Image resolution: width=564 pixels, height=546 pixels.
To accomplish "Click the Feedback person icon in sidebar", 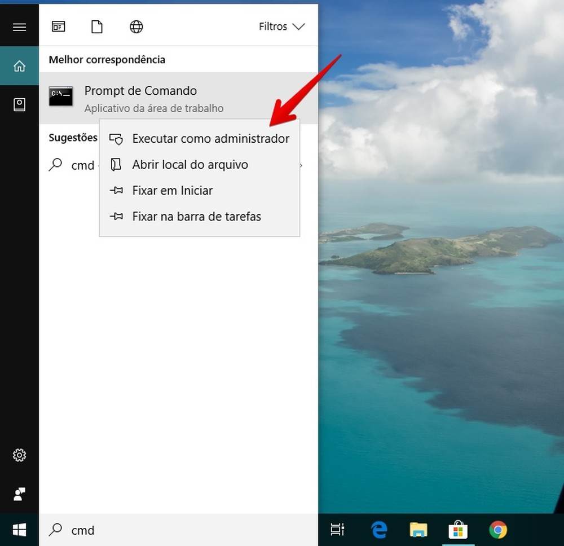I will pos(19,494).
